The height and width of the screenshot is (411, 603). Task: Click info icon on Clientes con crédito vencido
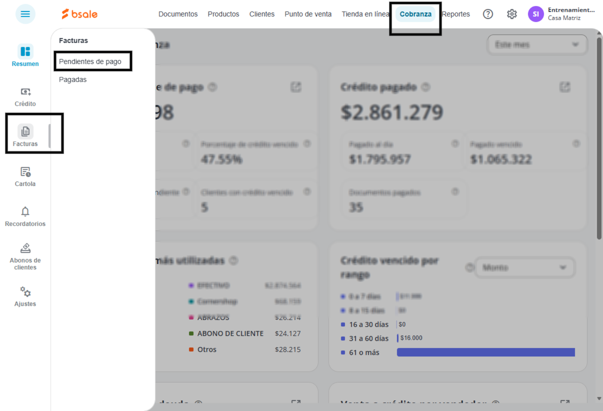pos(307,192)
